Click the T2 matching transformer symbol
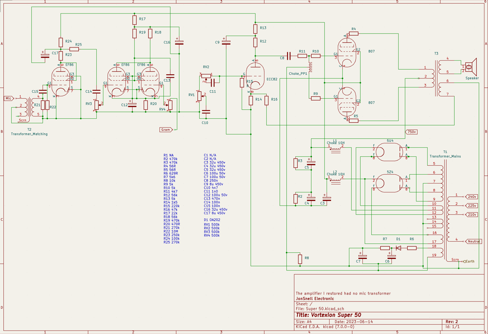 coord(30,107)
